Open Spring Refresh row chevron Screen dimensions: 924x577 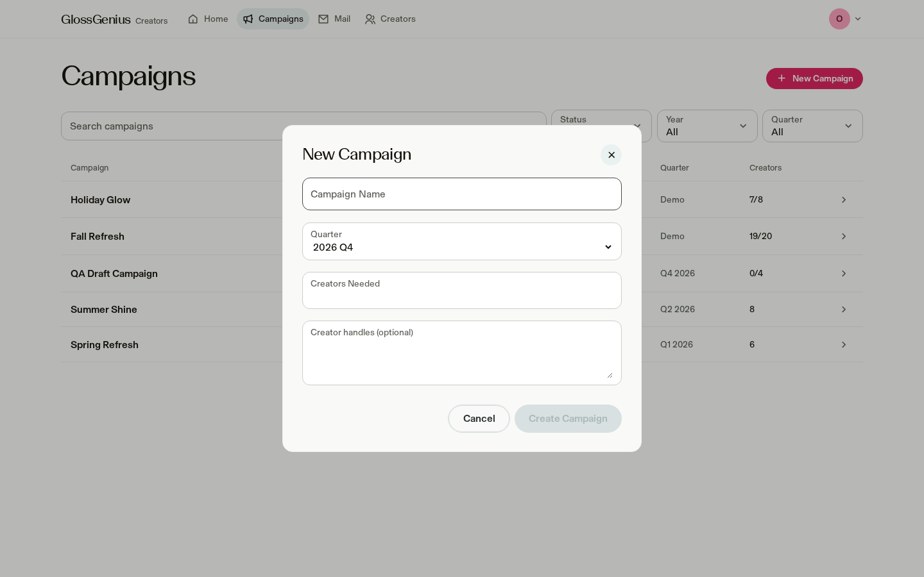coord(844,345)
